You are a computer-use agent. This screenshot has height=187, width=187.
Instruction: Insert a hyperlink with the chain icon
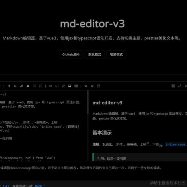(x=63, y=86)
